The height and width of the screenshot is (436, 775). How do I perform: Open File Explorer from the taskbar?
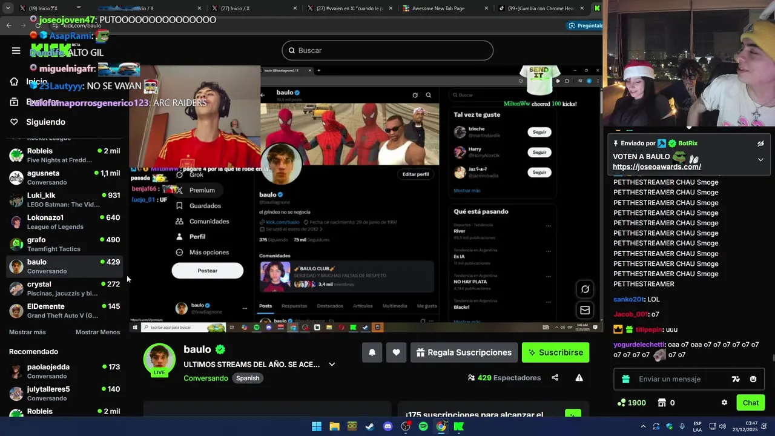pyautogui.click(x=334, y=426)
